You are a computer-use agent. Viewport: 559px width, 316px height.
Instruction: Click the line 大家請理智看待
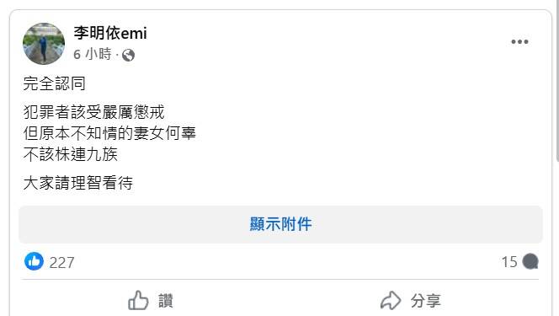click(x=78, y=183)
